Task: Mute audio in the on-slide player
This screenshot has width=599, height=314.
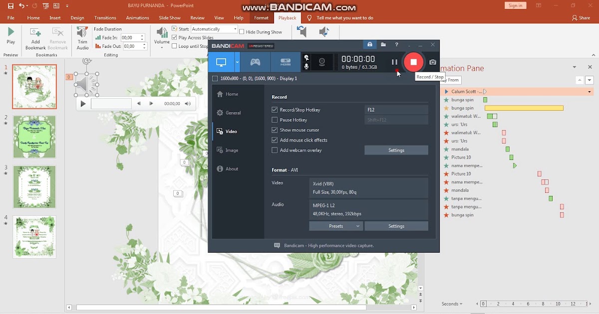Action: click(x=188, y=104)
